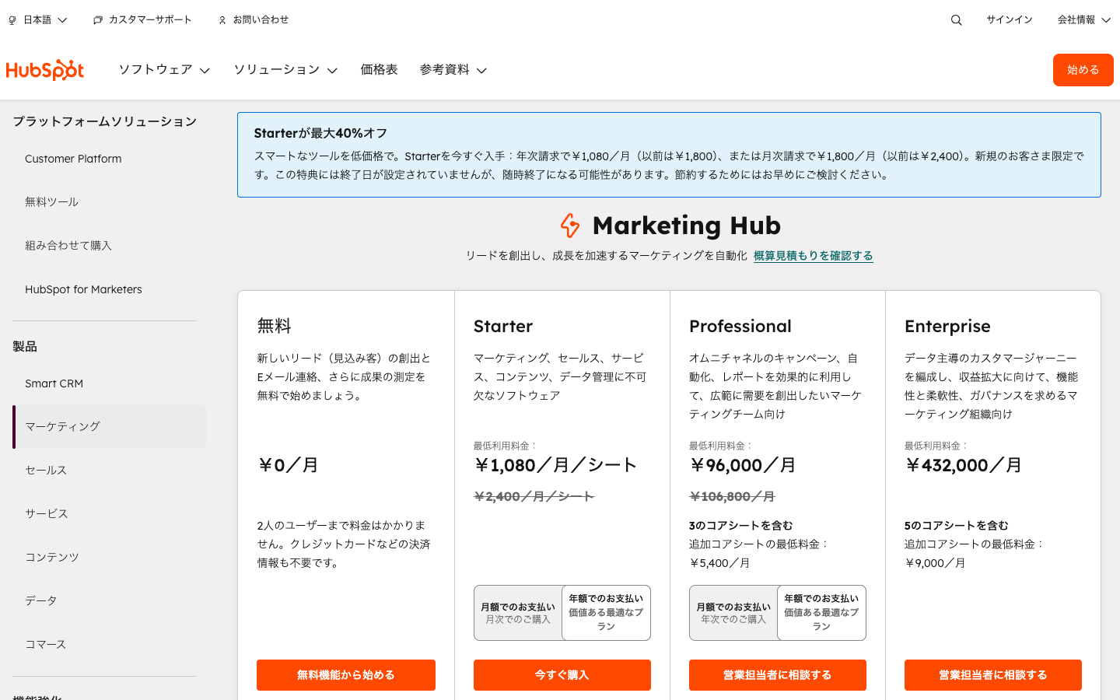Click 今すぐ購入 under the Starter plan
This screenshot has width=1120, height=700.
pos(562,674)
